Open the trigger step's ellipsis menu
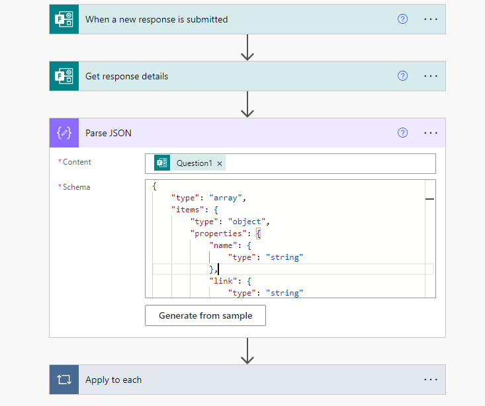 coord(431,19)
